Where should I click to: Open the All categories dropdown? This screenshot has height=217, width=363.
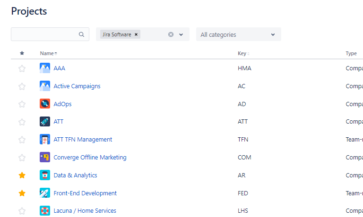(x=238, y=34)
